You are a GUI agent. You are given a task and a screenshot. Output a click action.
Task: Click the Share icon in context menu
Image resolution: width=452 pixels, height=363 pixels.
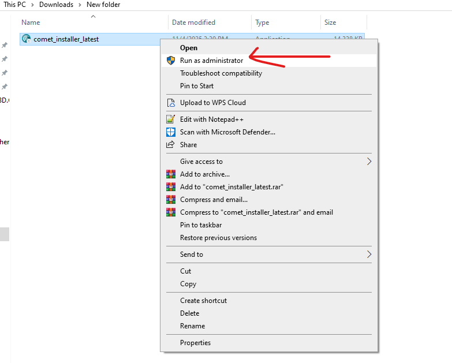(x=170, y=145)
